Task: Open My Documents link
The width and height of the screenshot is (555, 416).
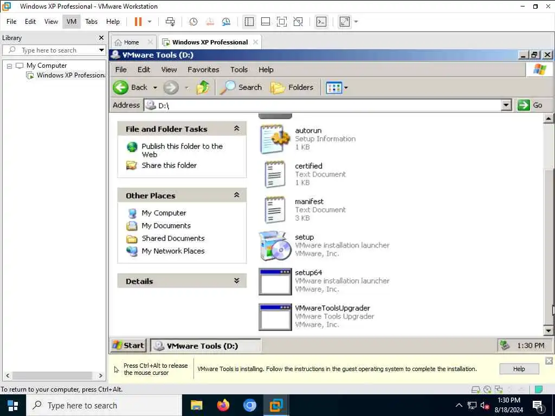Action: [166, 226]
